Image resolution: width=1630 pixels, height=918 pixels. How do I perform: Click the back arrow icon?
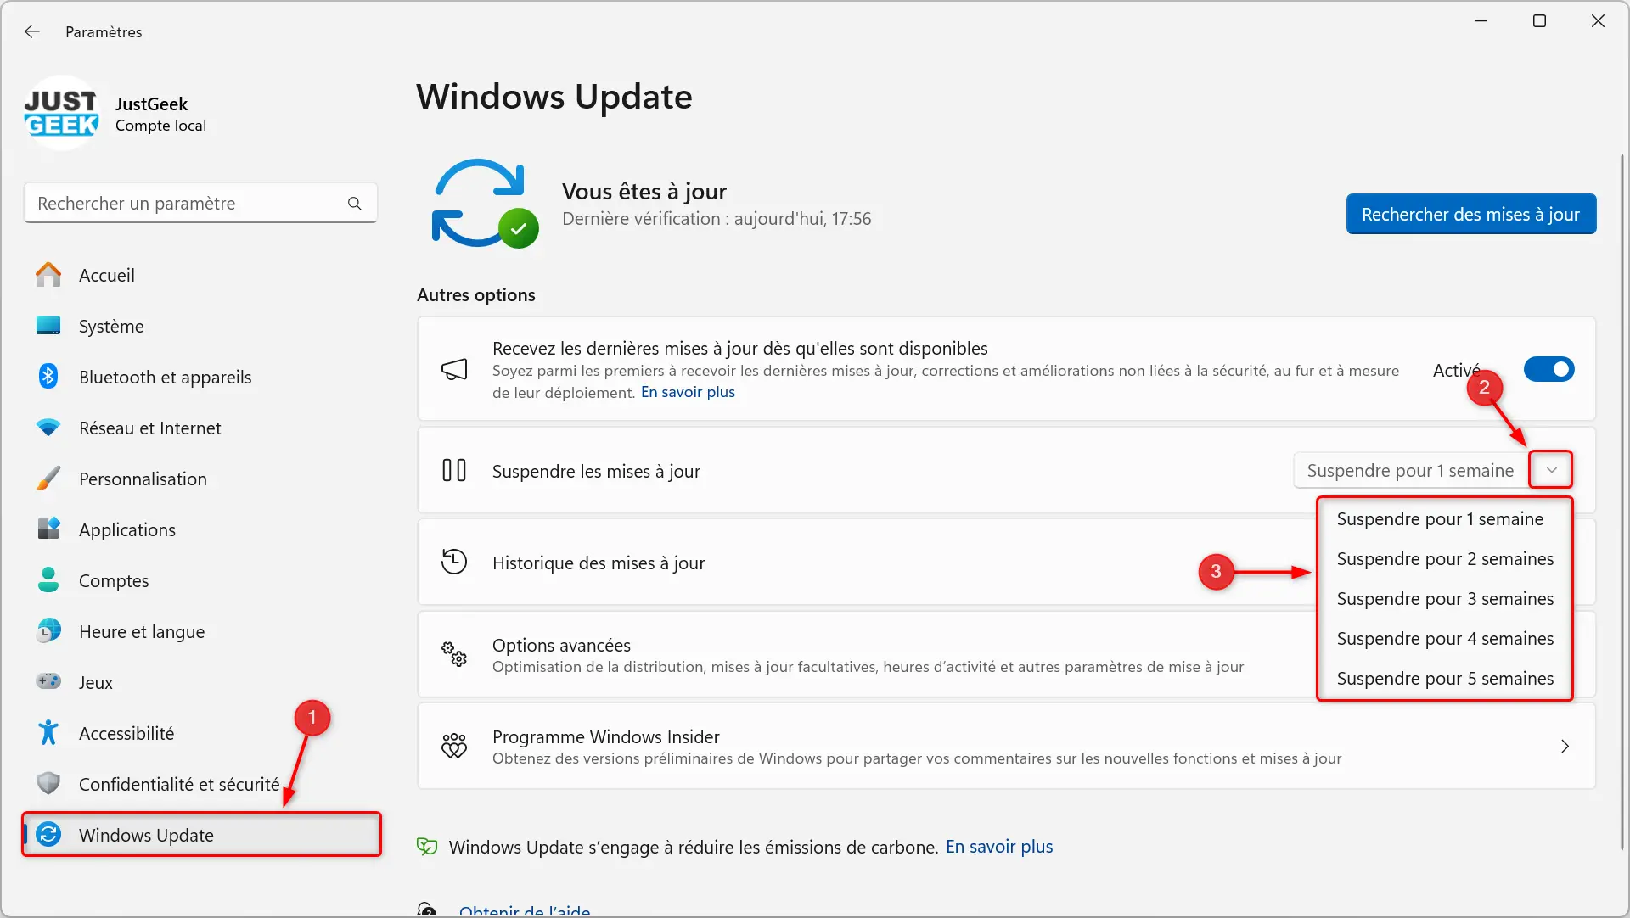[32, 31]
